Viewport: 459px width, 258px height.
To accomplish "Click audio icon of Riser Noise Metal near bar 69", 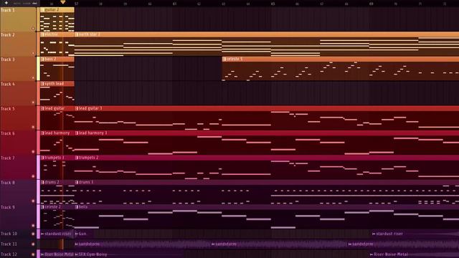I will [372, 254].
